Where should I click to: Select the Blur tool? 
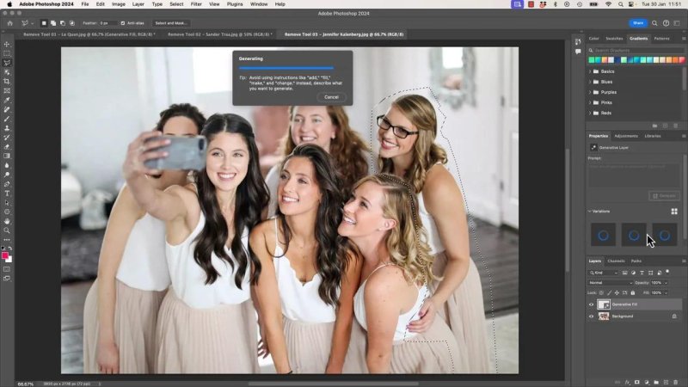[7, 165]
